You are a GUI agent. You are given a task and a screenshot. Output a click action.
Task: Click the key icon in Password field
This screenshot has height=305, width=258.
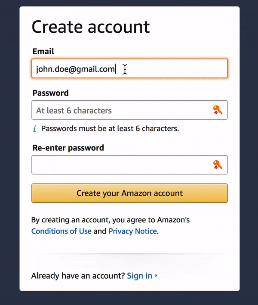[x=218, y=110]
